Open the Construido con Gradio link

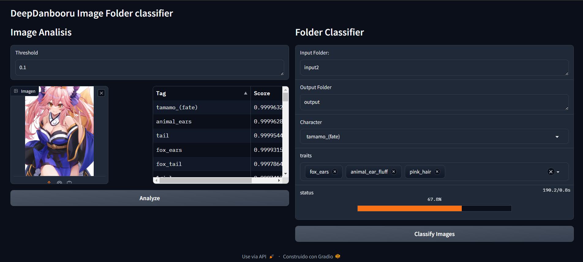coord(312,256)
